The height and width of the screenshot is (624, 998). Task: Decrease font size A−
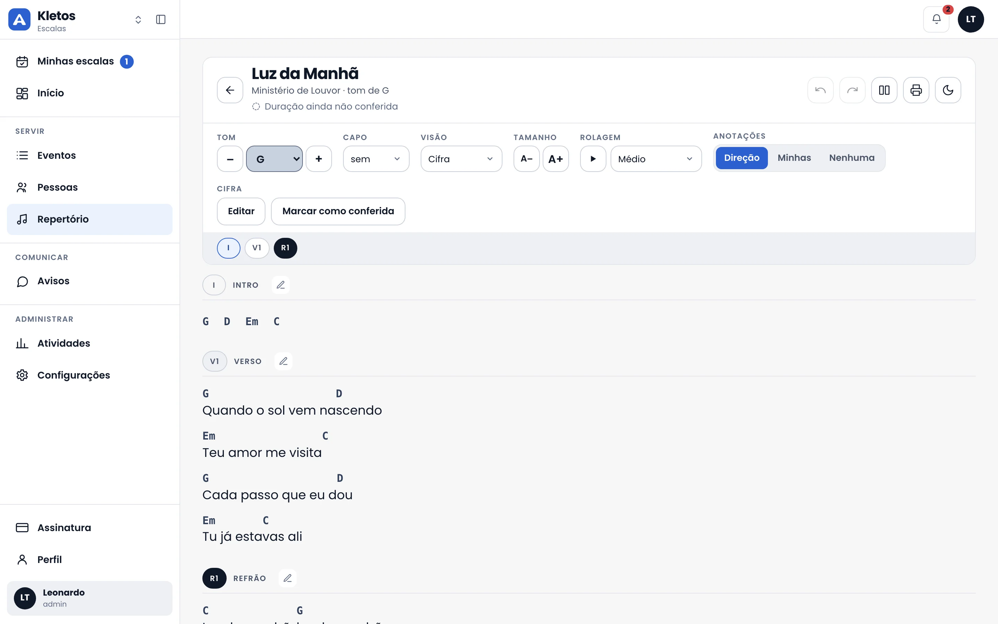click(x=527, y=159)
